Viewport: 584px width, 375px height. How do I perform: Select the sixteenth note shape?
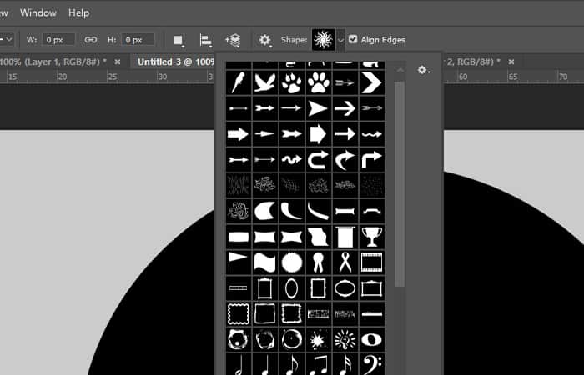coord(345,364)
